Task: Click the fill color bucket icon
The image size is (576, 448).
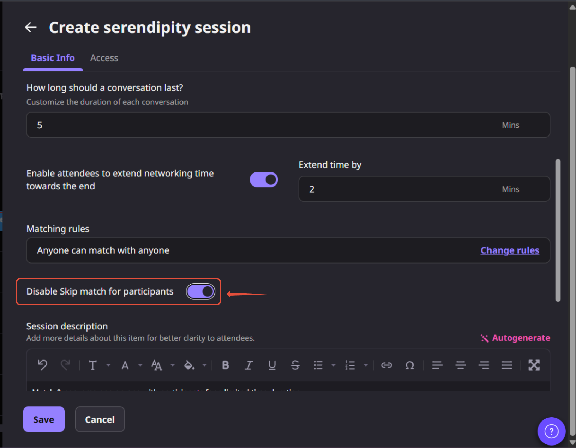Action: [x=189, y=365]
